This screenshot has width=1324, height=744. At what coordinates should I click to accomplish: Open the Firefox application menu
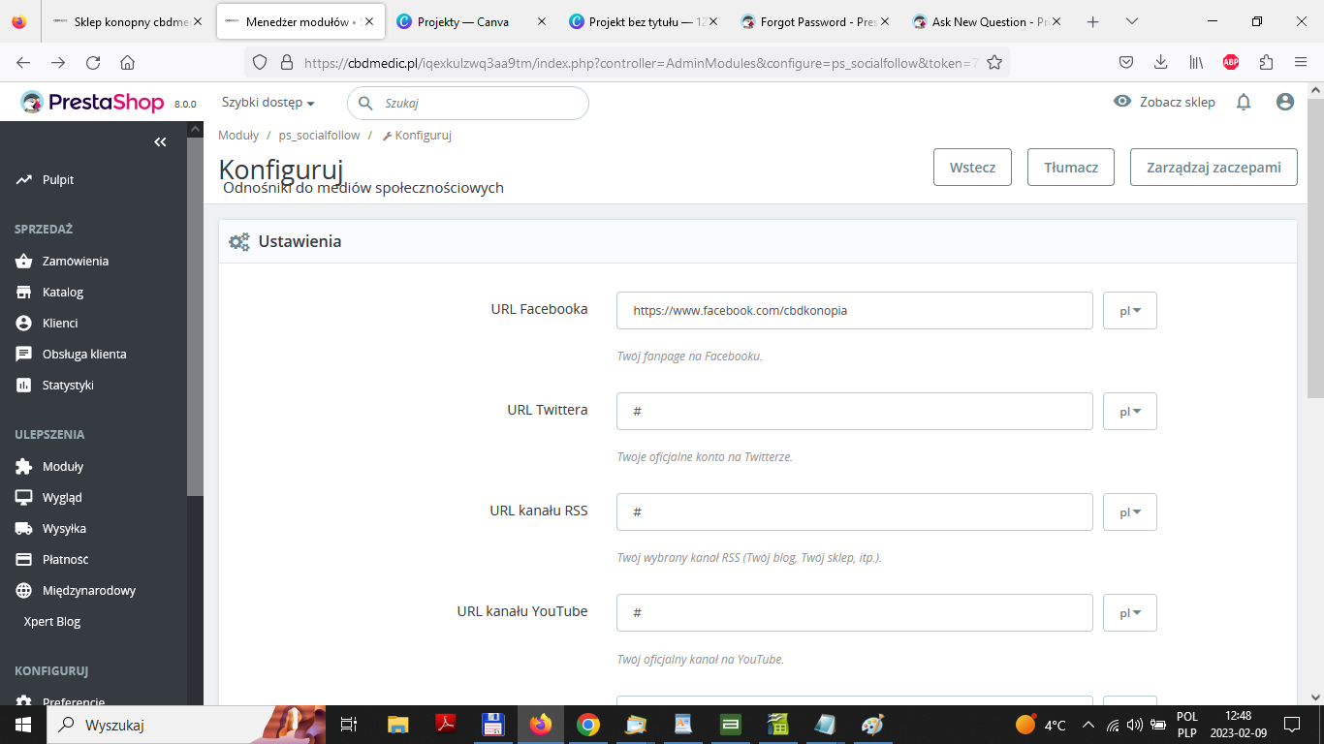(1301, 62)
